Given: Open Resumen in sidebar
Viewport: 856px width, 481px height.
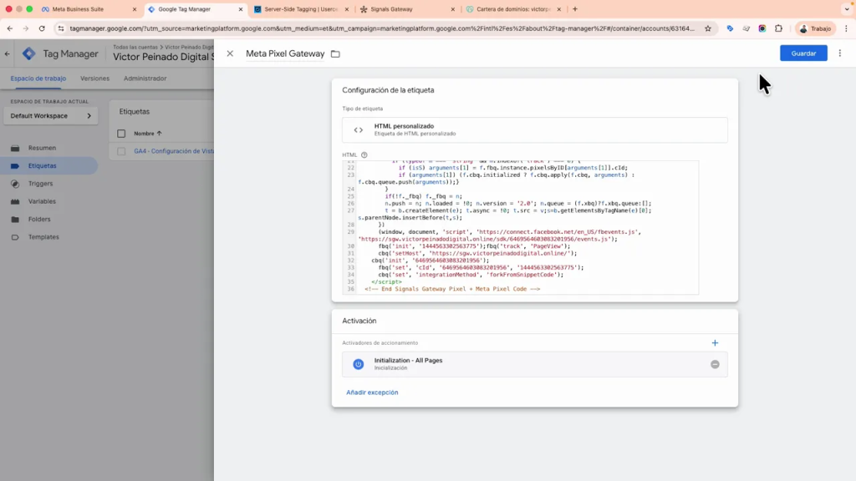Looking at the screenshot, I should 42,148.
